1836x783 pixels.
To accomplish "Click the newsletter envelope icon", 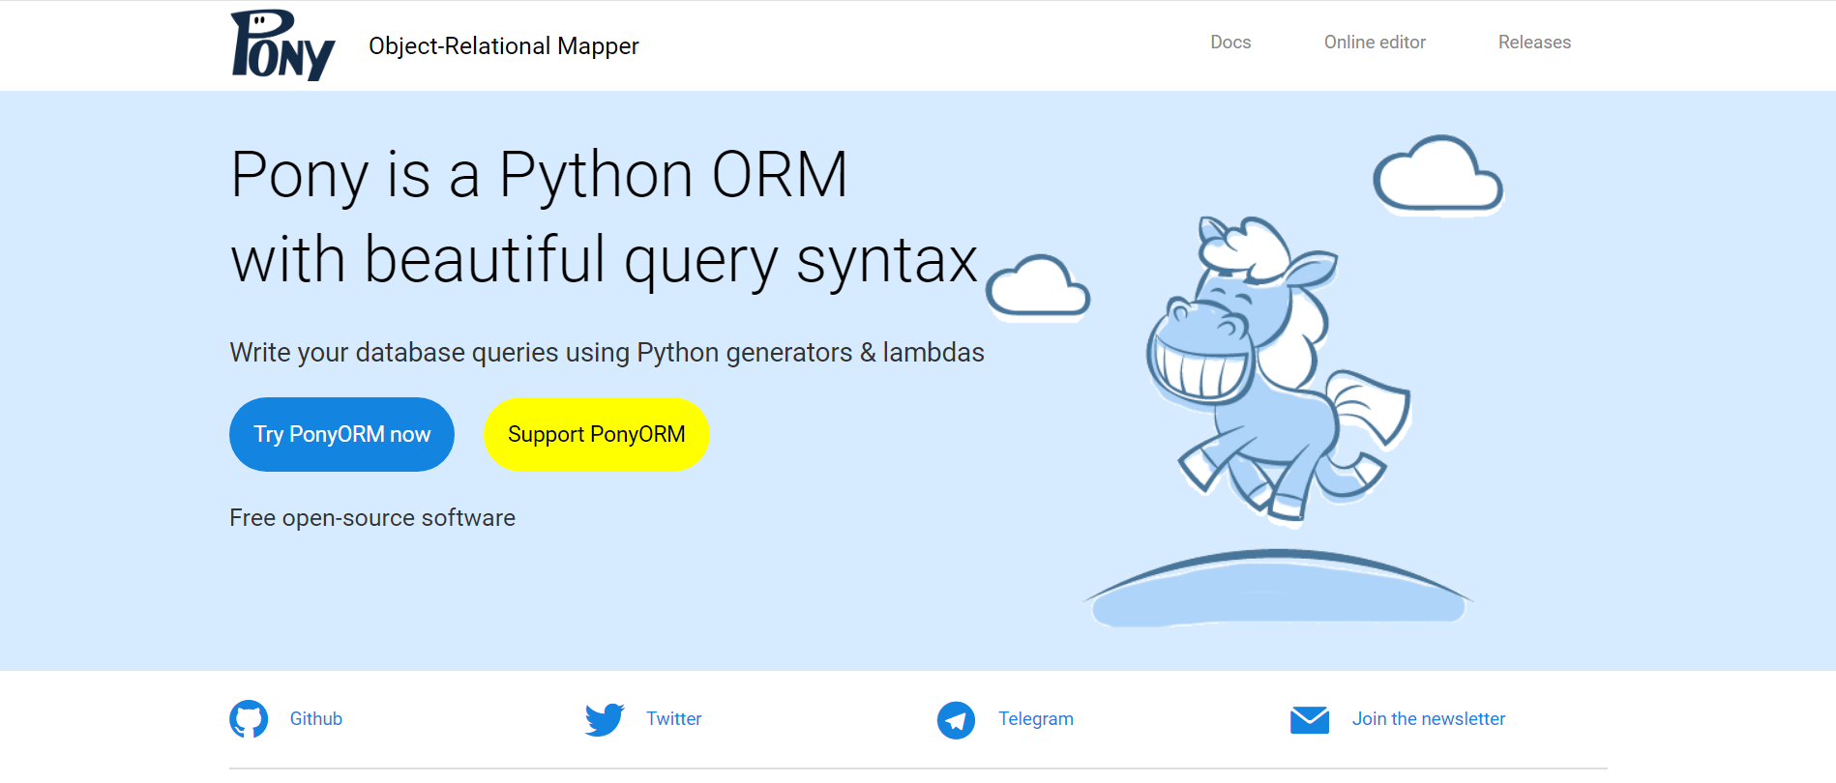I will (1310, 720).
